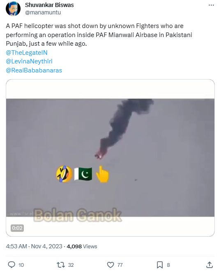Open Shuvankar Biswas profile picture
Image resolution: width=221 pixels, height=273 pixels.
13,9
